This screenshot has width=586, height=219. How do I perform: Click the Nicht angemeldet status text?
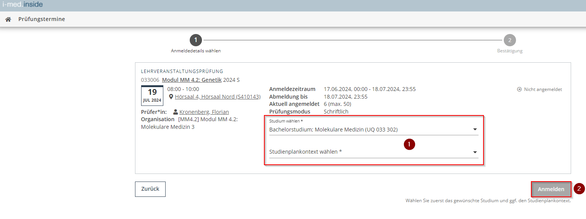tap(543, 89)
